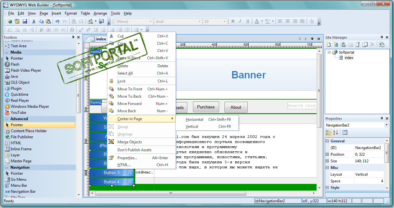The image size is (394, 208).
Task: Toggle Bold formatting
Action: 233,21
